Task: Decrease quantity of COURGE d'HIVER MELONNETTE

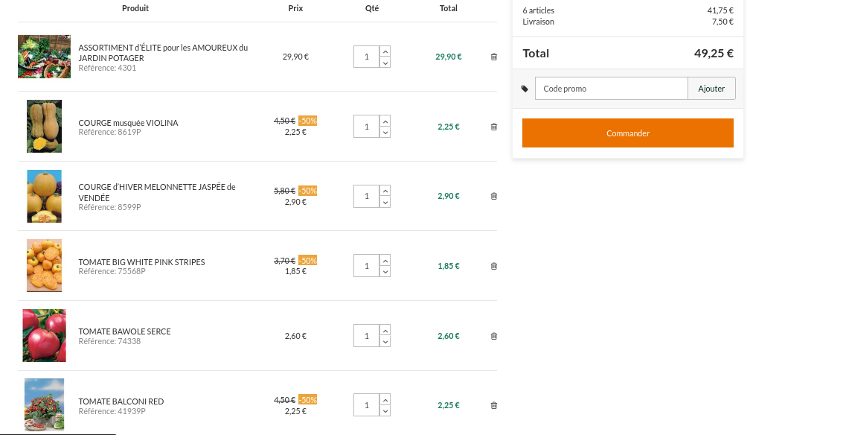Action: coord(385,202)
